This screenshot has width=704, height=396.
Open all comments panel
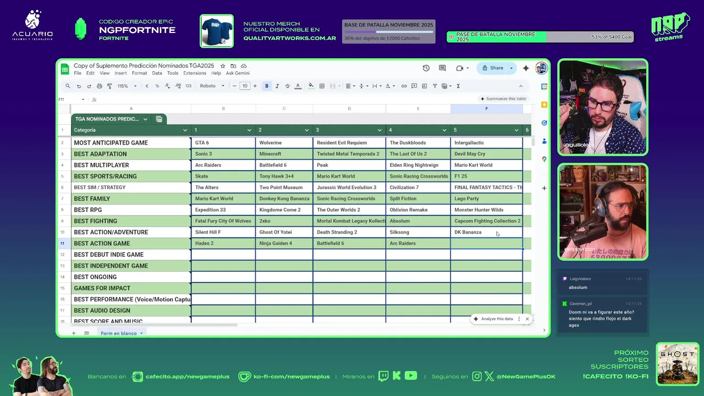point(442,68)
